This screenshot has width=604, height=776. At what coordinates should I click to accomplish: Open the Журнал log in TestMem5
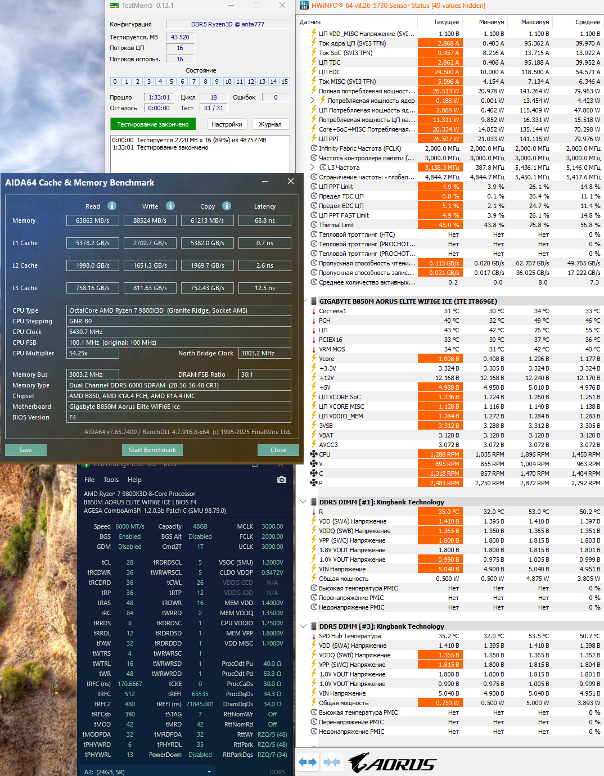270,124
